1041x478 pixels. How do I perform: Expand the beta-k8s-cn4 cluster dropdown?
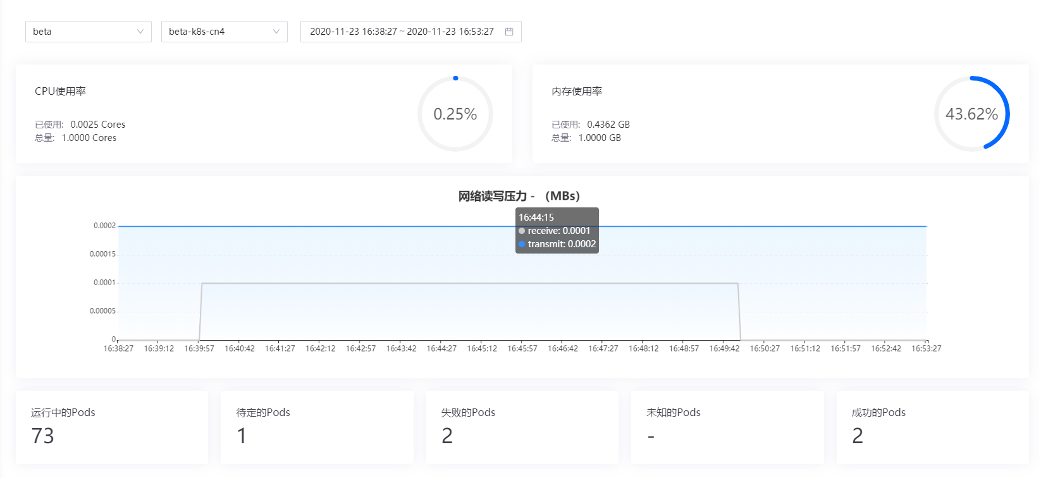tap(225, 32)
